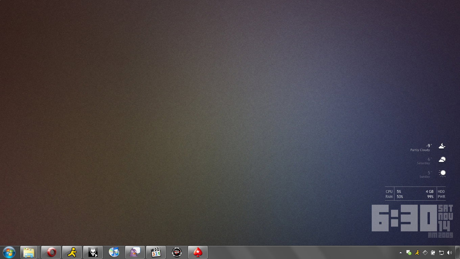Open the power plug tray icon
The width and height of the screenshot is (460, 259).
coord(433,253)
